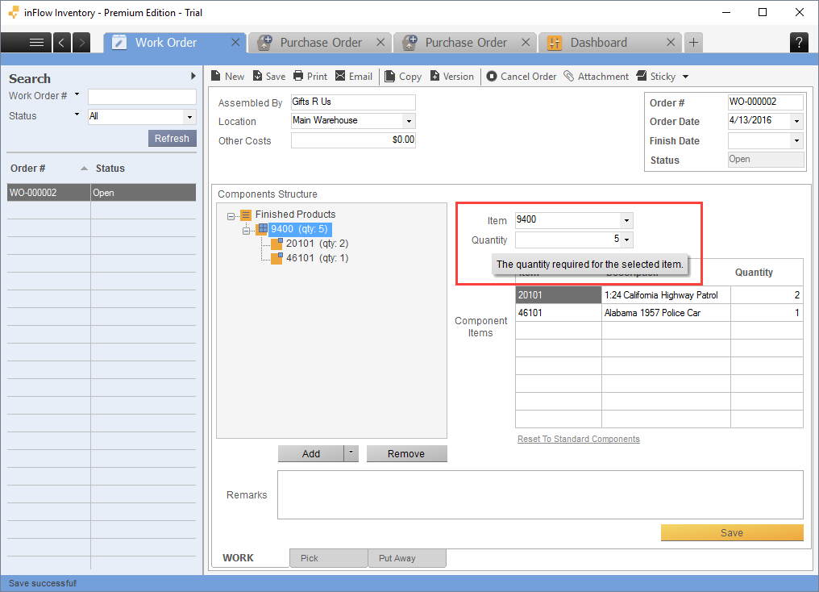Open the Quantity dropdown arrow
819x592 pixels.
coord(627,240)
